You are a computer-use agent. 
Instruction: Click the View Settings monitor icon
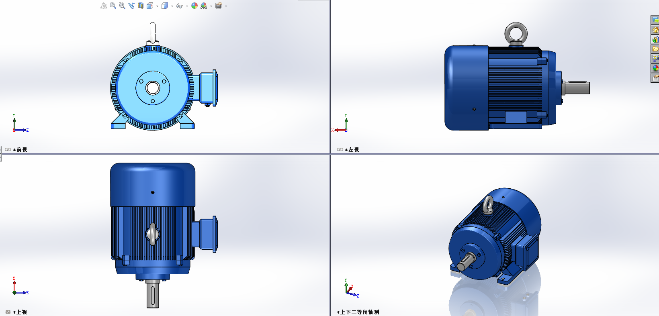[x=219, y=6]
